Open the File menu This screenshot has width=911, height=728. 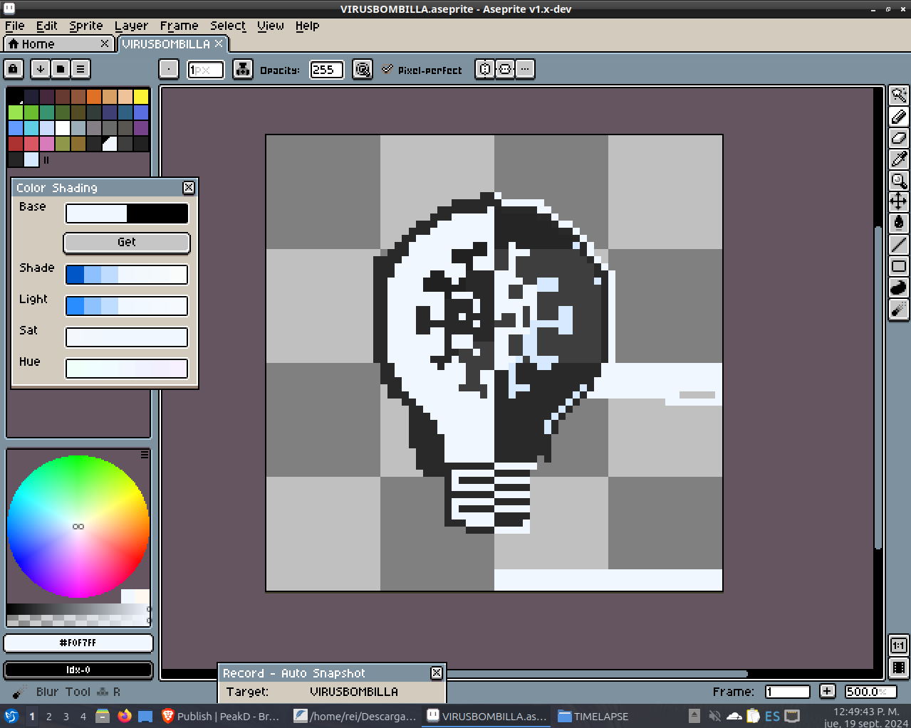[14, 26]
